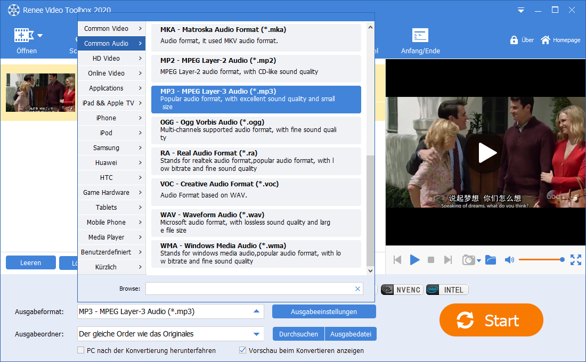Click the Öffnen add-video icon
The width and height of the screenshot is (586, 362).
tap(24, 36)
